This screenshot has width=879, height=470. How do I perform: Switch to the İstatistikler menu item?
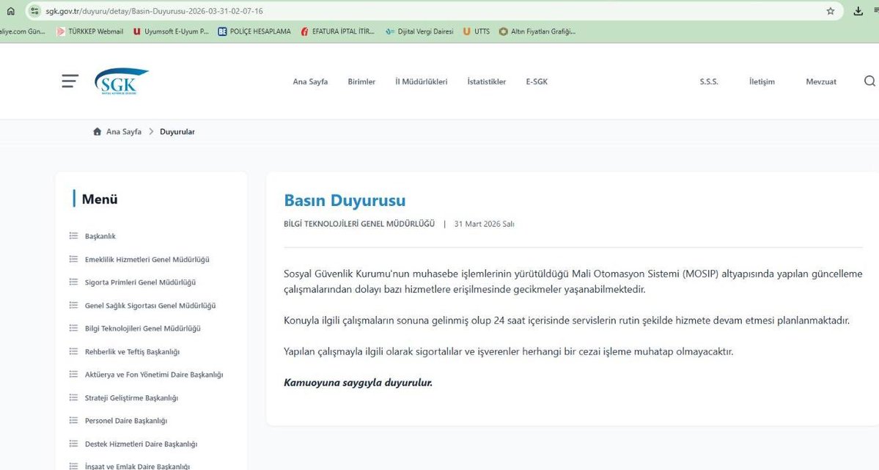tap(486, 81)
